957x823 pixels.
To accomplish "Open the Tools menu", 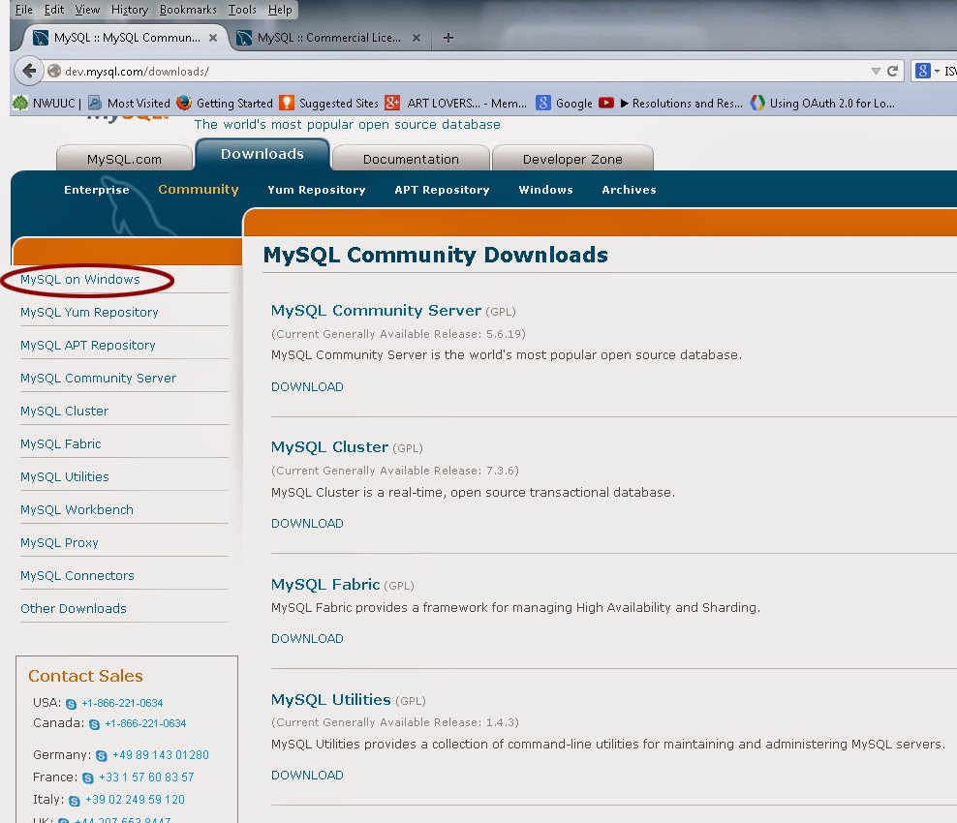I will 242,10.
